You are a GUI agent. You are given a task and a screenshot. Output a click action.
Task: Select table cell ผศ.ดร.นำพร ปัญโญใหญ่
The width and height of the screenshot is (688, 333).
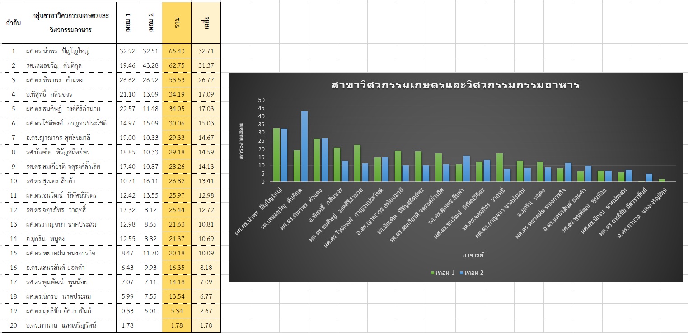[70, 51]
